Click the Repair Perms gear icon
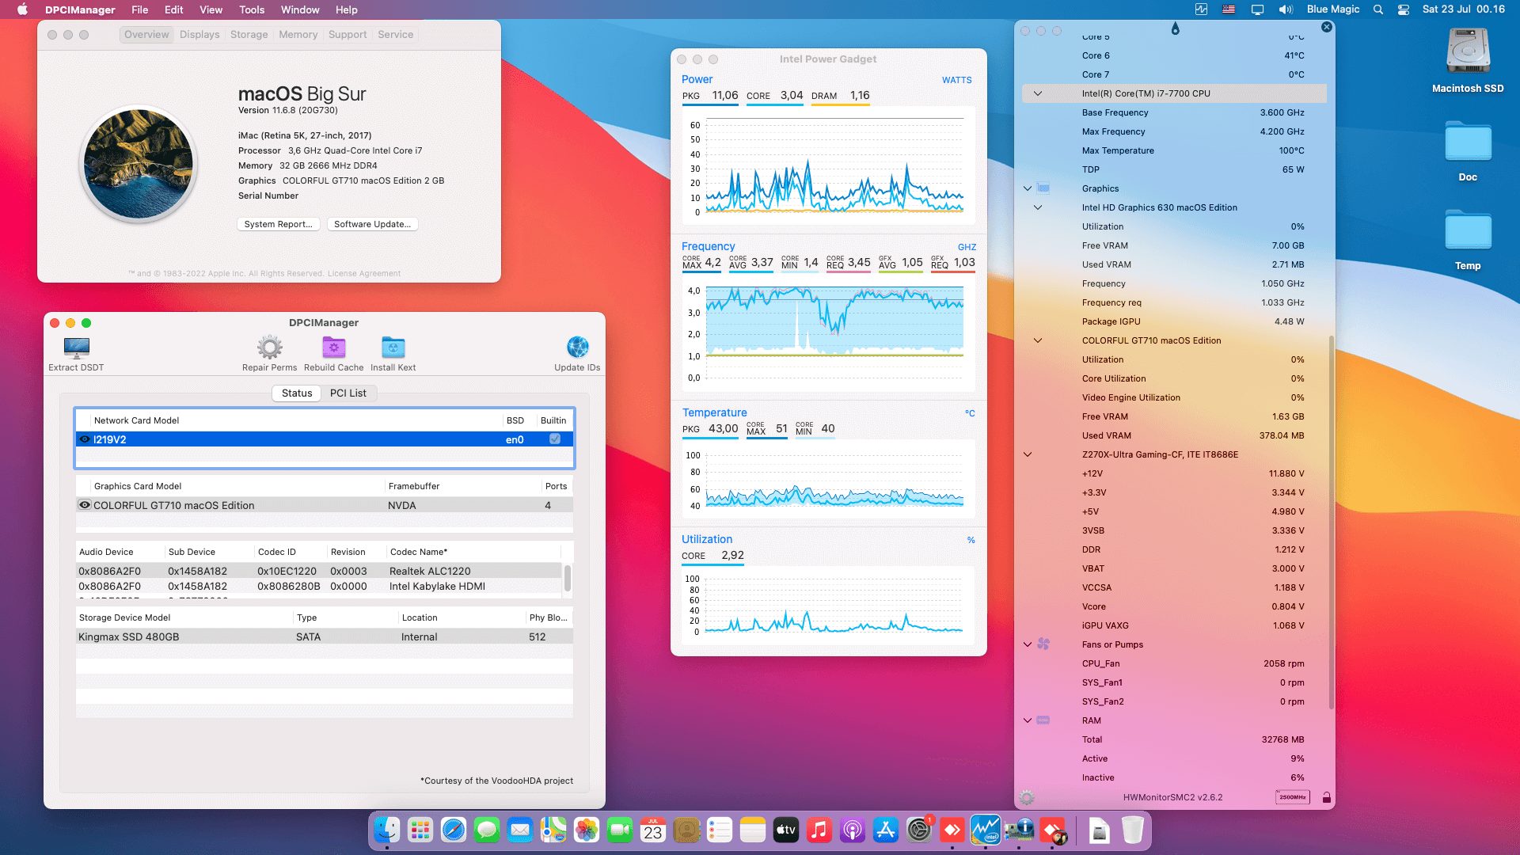The width and height of the screenshot is (1520, 855). tap(270, 348)
